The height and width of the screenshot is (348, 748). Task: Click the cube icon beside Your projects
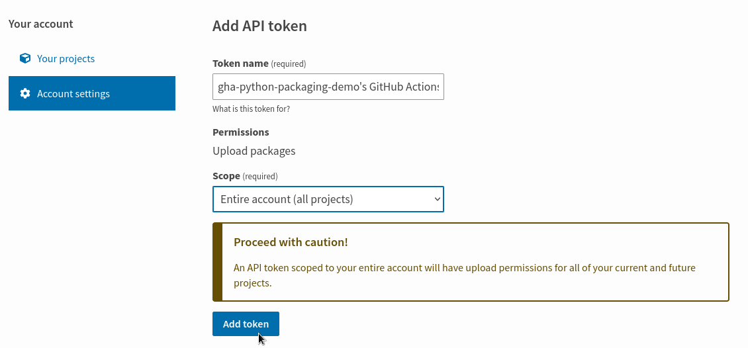[25, 58]
